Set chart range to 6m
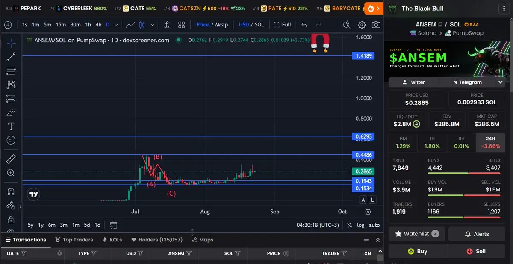This screenshot has width=513, height=264. point(52,225)
